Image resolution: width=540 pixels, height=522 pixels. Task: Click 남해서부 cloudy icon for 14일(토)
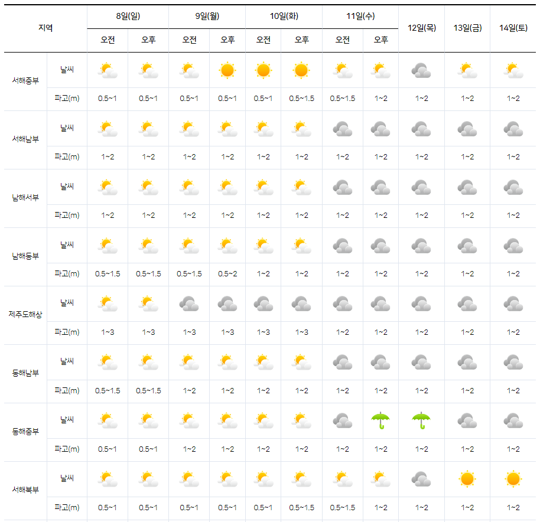(513, 188)
